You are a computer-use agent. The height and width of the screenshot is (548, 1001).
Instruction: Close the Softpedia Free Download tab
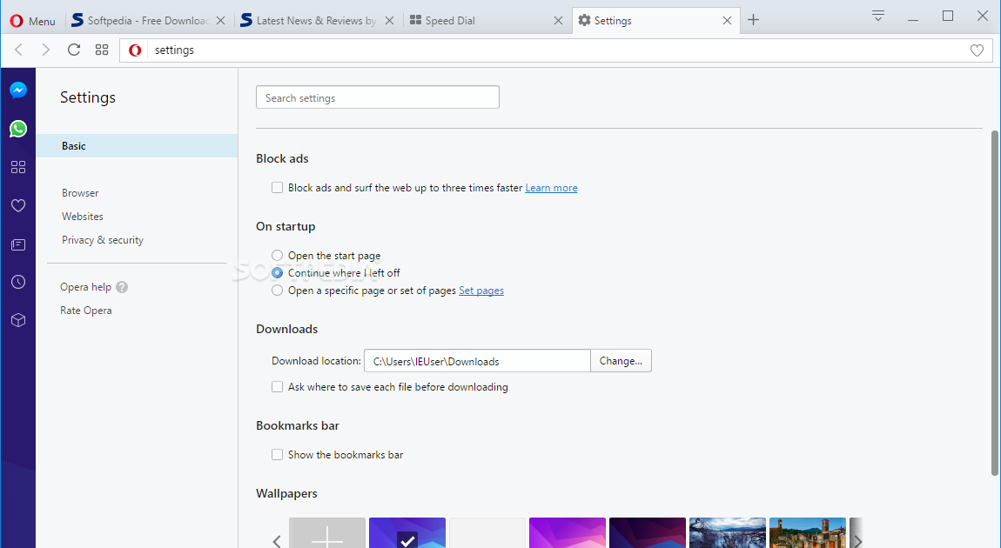pyautogui.click(x=220, y=20)
